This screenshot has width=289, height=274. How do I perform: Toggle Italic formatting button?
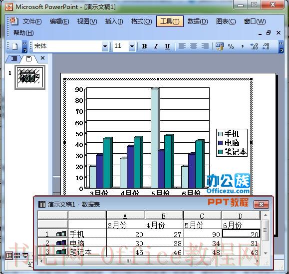[156, 46]
